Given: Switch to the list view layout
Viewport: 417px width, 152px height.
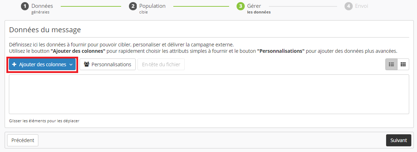Looking at the screenshot, I should coord(391,64).
